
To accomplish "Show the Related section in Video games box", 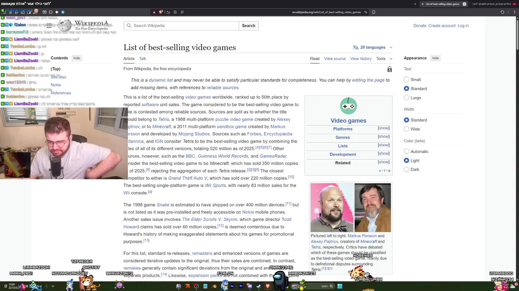I will click(384, 162).
